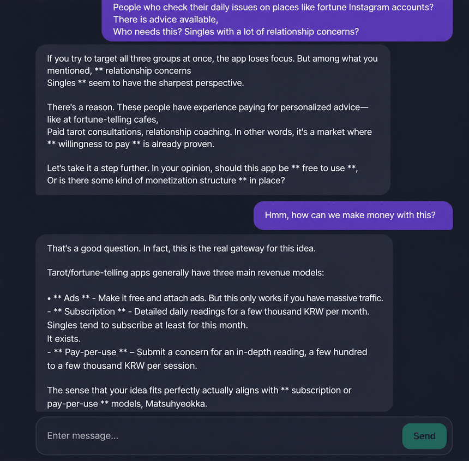
Task: Click the 'willingness to pay' line
Action: (130, 144)
